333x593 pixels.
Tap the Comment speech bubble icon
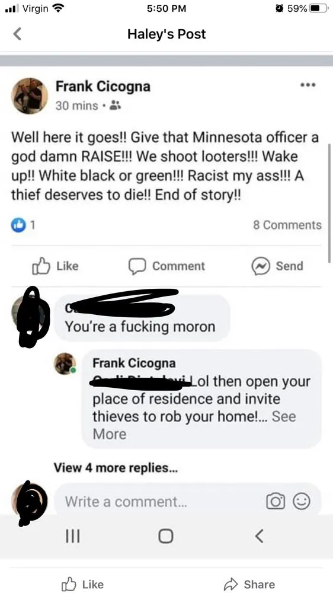pyautogui.click(x=136, y=266)
